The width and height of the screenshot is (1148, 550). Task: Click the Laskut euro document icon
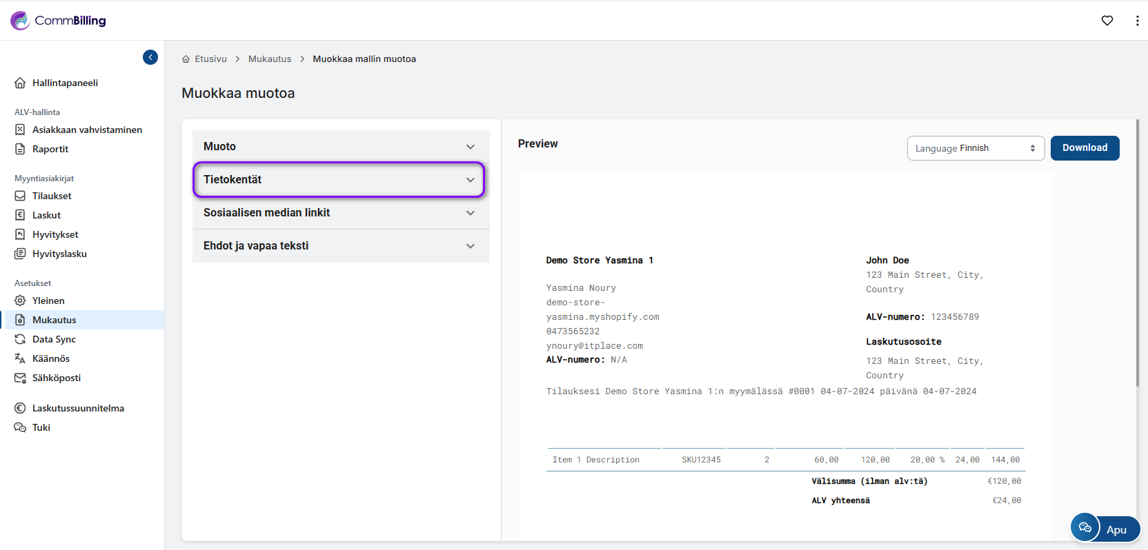[20, 215]
